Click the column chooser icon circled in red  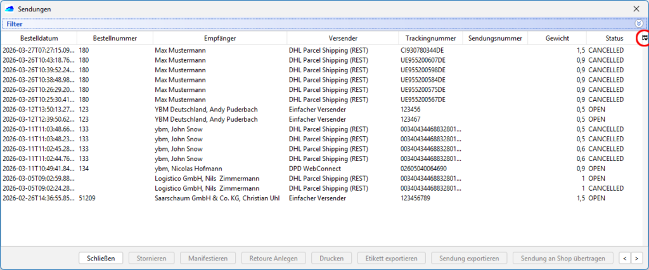(x=644, y=38)
